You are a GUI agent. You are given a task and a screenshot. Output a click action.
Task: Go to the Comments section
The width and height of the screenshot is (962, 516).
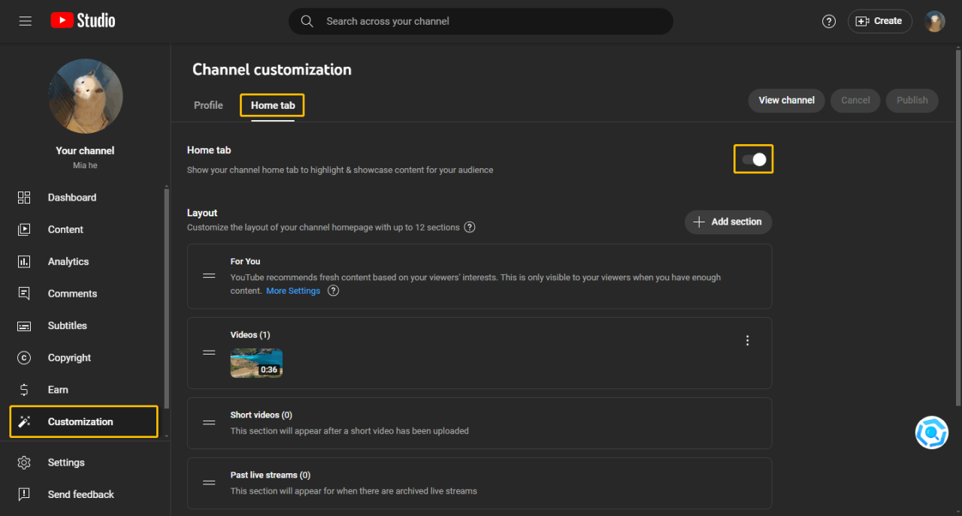click(72, 293)
